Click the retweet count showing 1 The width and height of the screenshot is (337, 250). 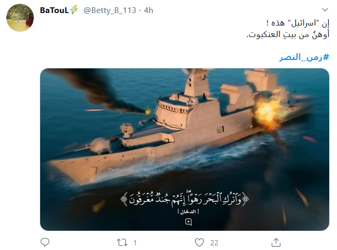[135, 243]
